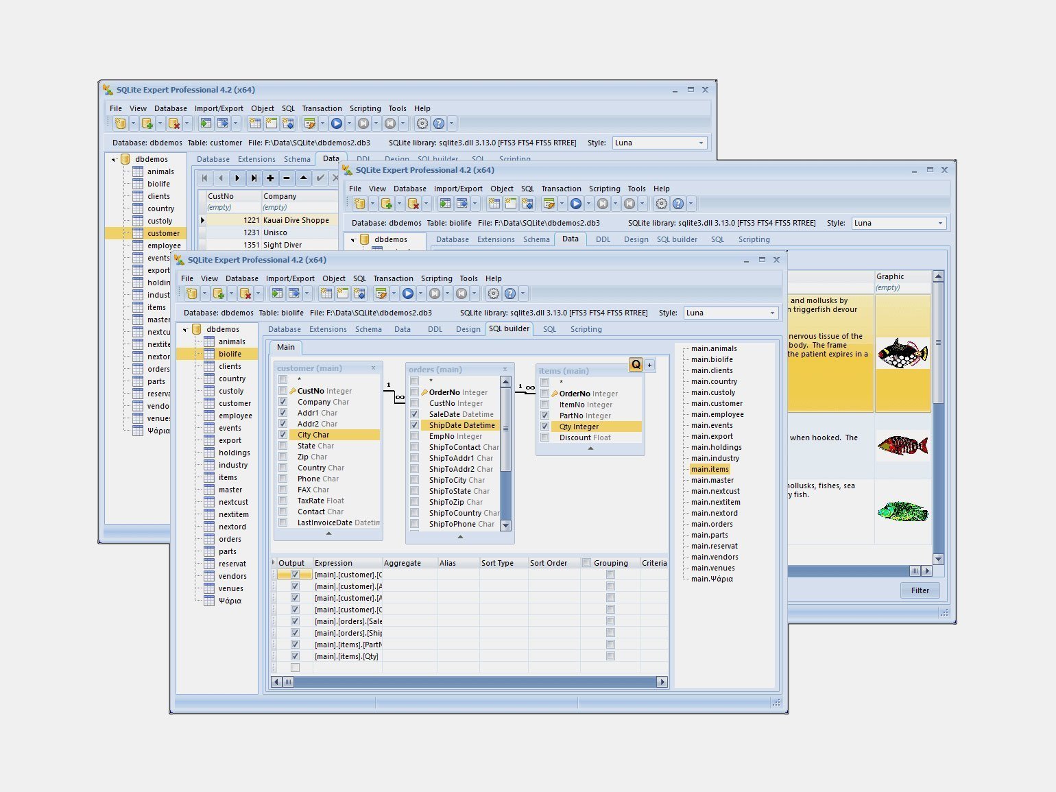The width and height of the screenshot is (1056, 792).
Task: Check the Discount field in the items table box
Action: [x=544, y=437]
